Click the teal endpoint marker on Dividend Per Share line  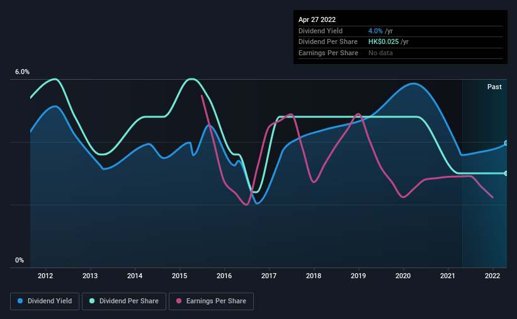506,173
